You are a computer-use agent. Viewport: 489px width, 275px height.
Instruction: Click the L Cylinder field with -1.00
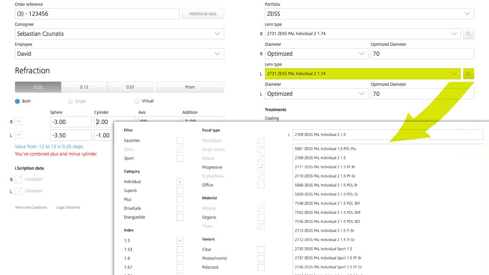(104, 135)
